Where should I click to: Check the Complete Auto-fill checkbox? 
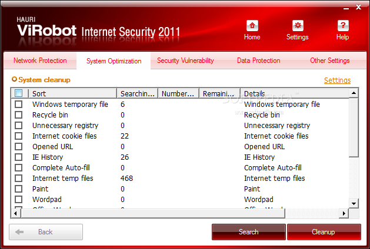click(18, 168)
